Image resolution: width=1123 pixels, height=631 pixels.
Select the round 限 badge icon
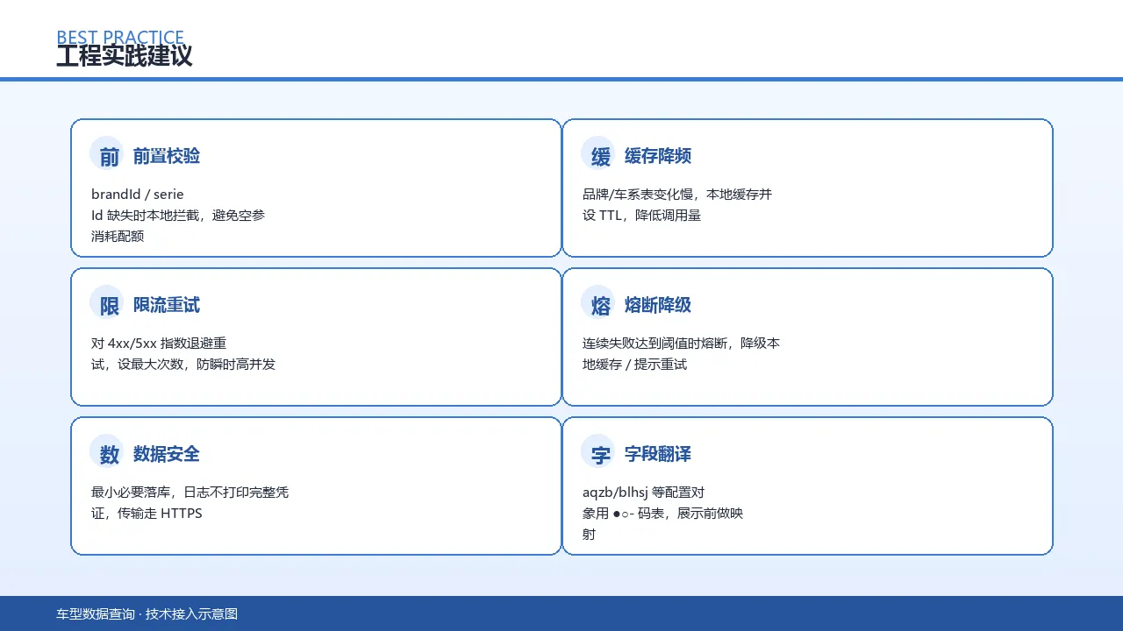pos(108,303)
